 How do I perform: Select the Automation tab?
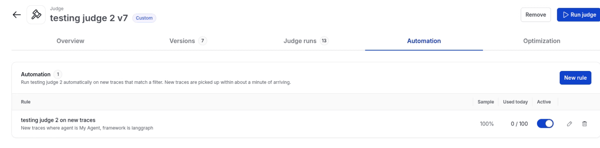click(x=424, y=41)
